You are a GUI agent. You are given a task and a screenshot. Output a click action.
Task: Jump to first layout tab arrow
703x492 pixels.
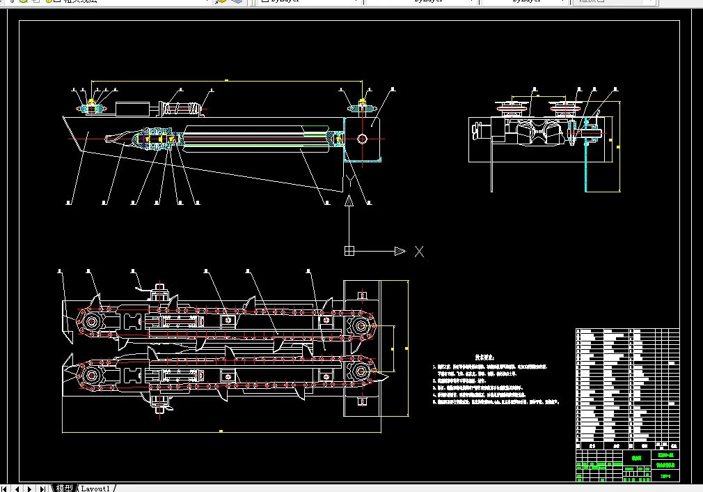[x=4, y=489]
